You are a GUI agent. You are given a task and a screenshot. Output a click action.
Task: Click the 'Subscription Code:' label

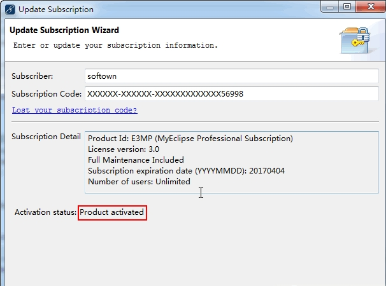click(x=46, y=94)
